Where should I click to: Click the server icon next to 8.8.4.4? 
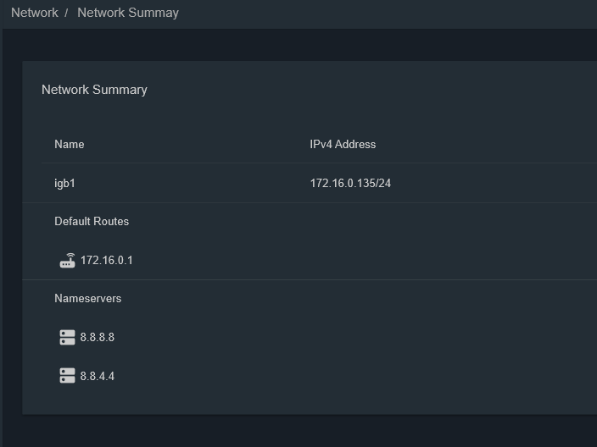coord(67,376)
